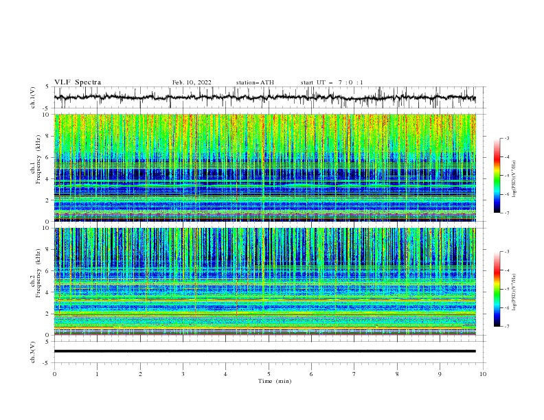Click the time axis tick label "4"

226,374
